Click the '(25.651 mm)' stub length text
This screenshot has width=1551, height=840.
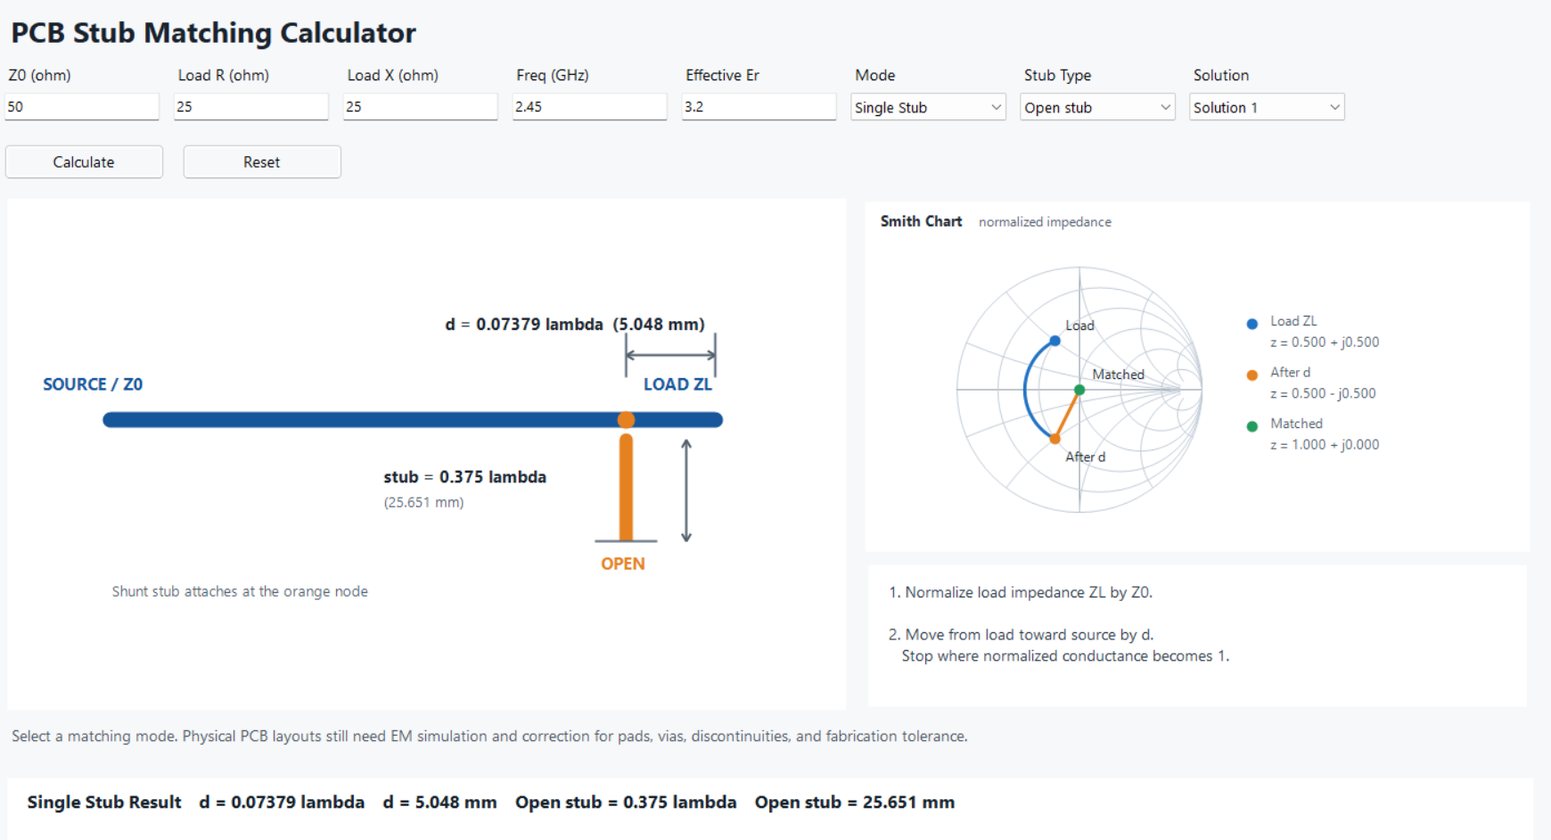(424, 503)
